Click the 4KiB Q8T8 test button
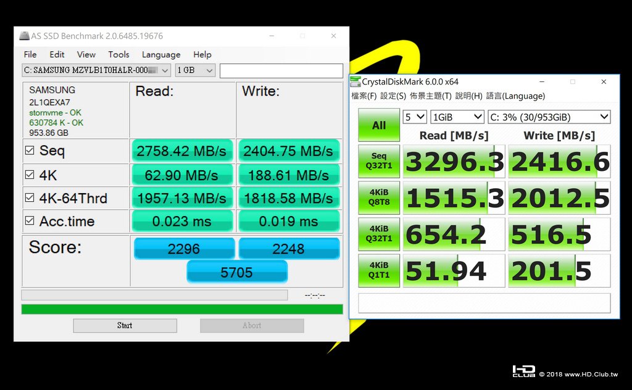 pyautogui.click(x=379, y=197)
